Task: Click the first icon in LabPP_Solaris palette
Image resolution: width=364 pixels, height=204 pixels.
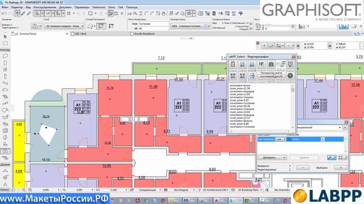Action: click(233, 65)
